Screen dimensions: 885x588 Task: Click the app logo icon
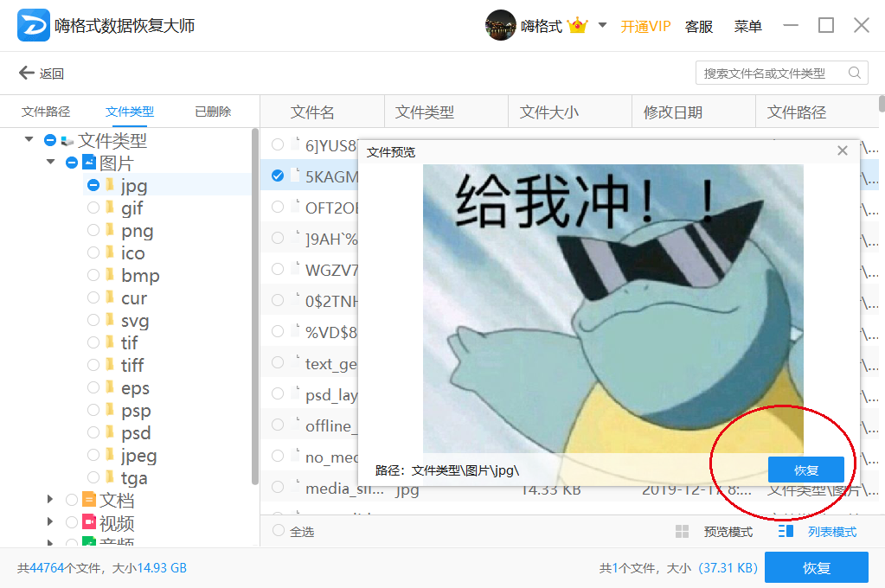(33, 25)
